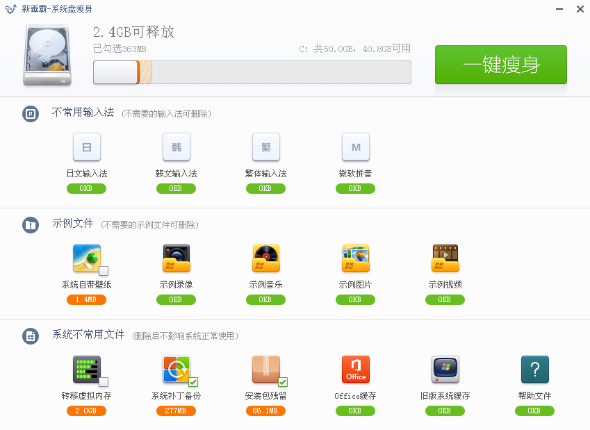
Task: Open the 系统补丁备份 patch backup icon
Action: point(176,369)
